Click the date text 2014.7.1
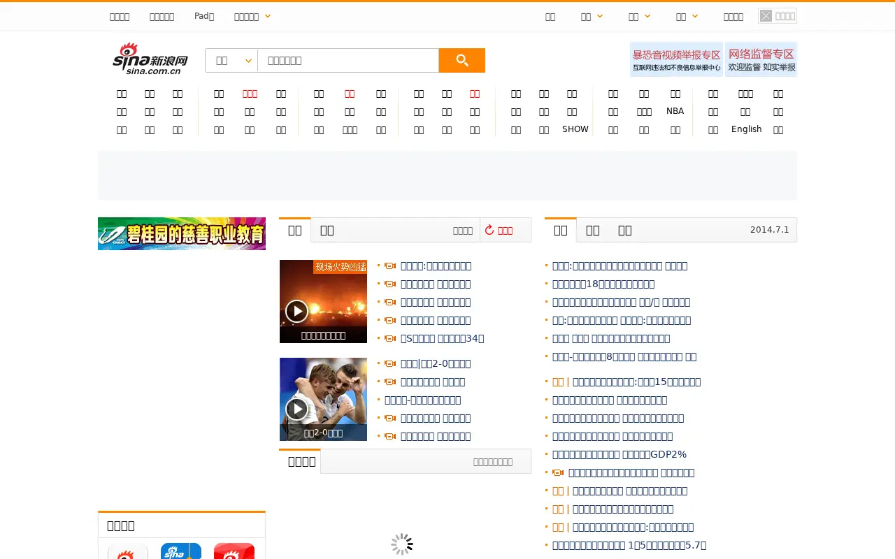895x559 pixels. pos(769,230)
